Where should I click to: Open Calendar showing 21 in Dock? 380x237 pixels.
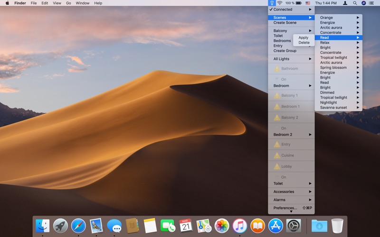186,226
